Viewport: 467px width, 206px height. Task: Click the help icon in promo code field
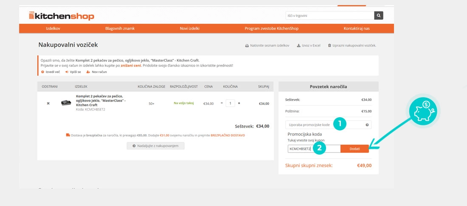point(367,125)
